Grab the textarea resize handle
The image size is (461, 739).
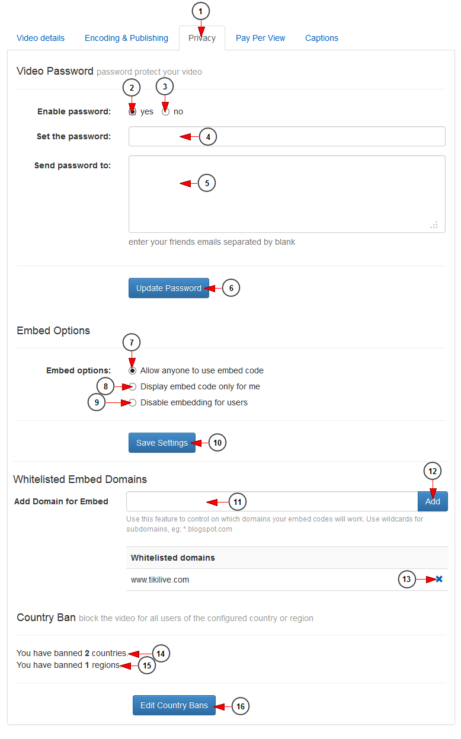click(434, 225)
